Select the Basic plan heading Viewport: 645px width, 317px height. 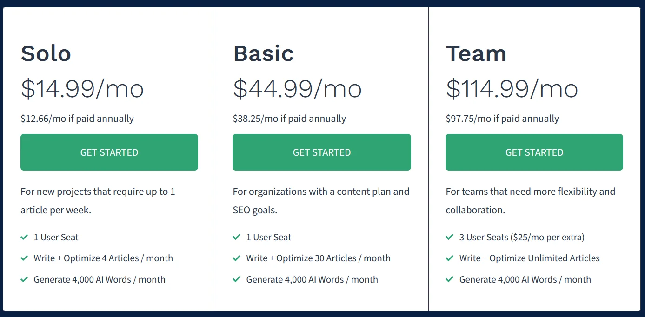[263, 53]
